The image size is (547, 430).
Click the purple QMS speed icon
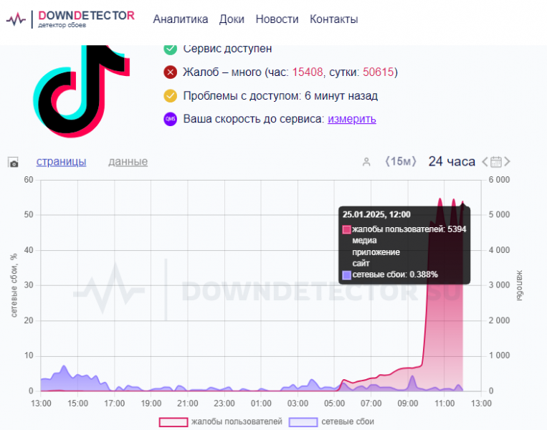[170, 119]
